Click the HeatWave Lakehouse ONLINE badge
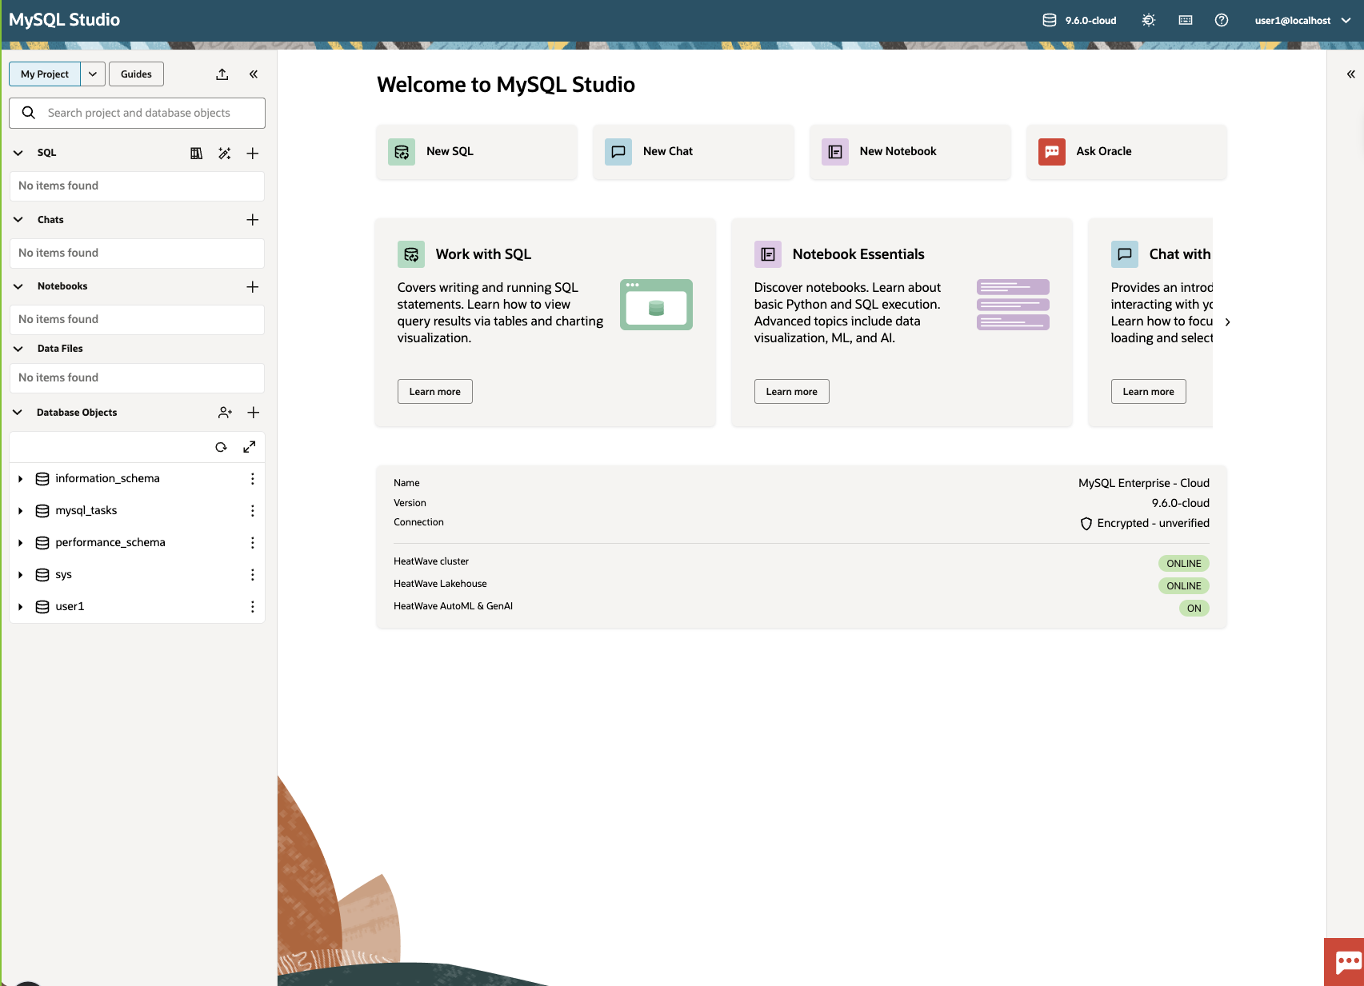This screenshot has height=986, width=1364. click(1184, 586)
